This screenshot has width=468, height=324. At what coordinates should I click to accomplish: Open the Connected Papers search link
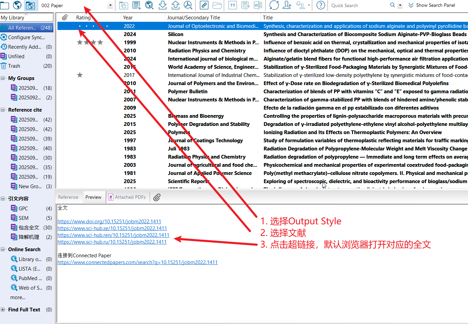(137, 262)
